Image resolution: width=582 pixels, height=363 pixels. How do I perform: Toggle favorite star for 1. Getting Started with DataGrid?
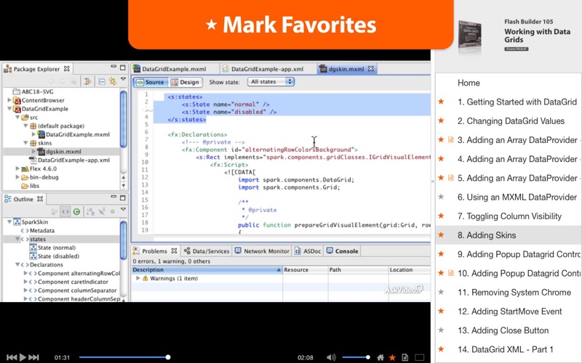[x=441, y=102]
